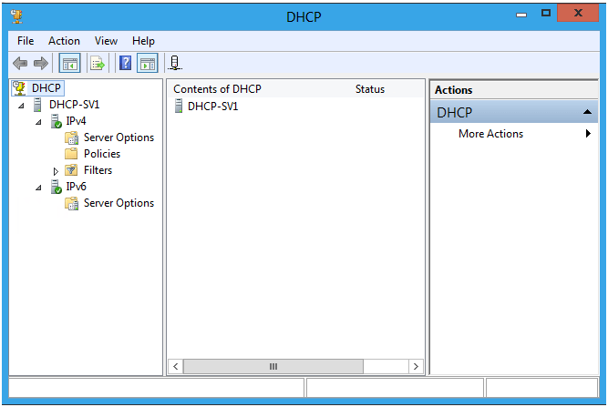Click the Export List toolbar icon
This screenshot has width=608, height=407.
tap(98, 63)
